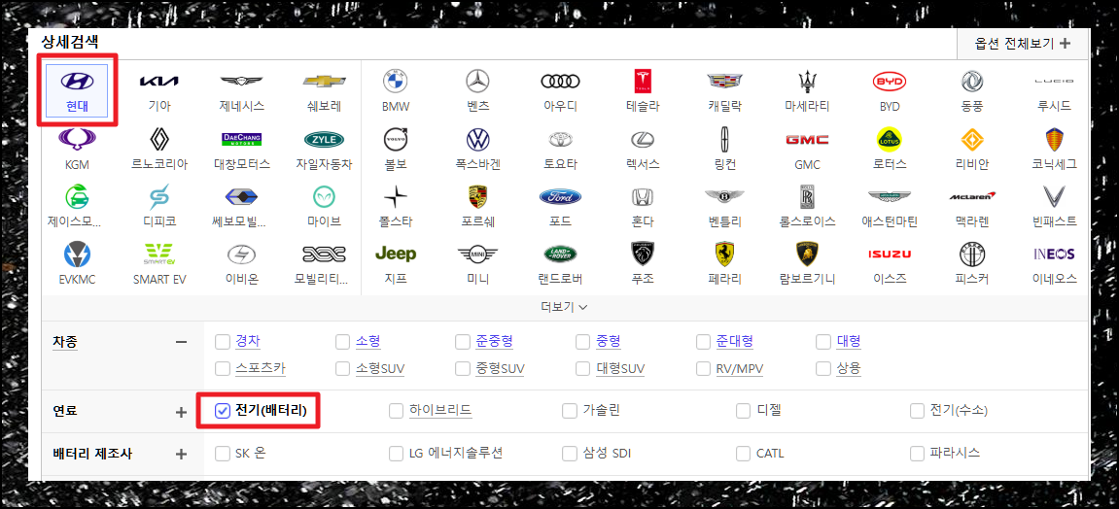Choose the Kia (기아) brand icon
Image resolution: width=1119 pixels, height=509 pixels.
pyautogui.click(x=159, y=81)
